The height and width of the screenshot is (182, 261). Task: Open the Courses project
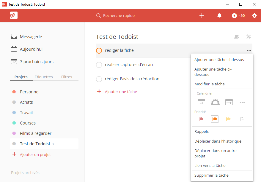click(x=28, y=123)
